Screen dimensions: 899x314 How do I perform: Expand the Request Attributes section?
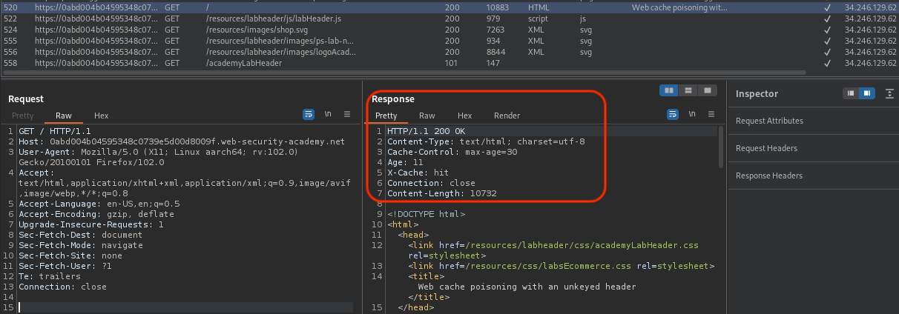click(769, 121)
